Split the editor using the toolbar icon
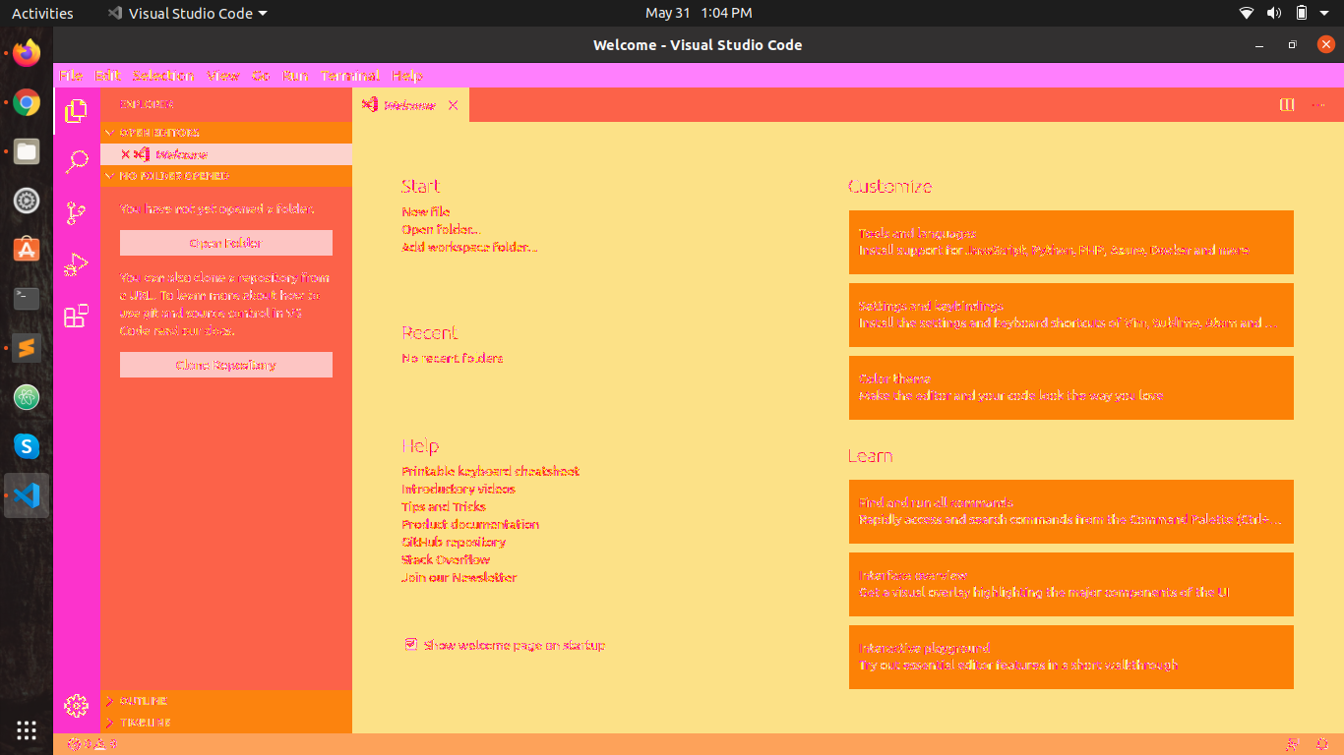Viewport: 1344px width, 755px height. click(1286, 104)
